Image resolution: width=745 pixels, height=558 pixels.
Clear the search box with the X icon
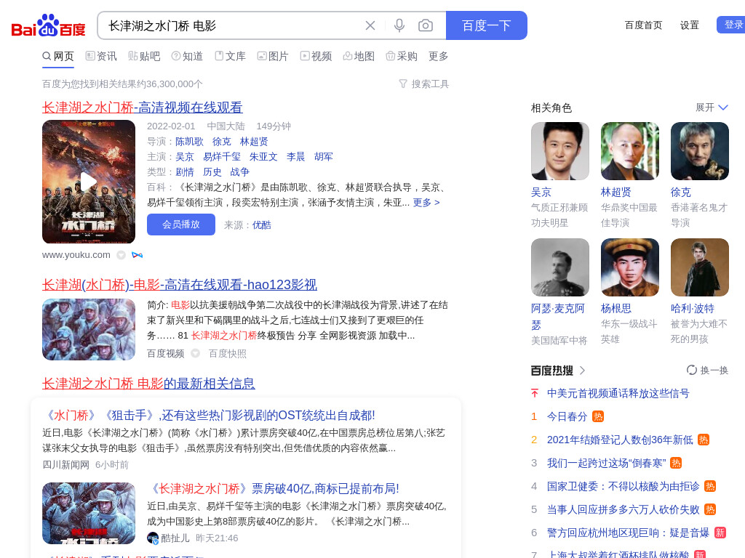370,25
